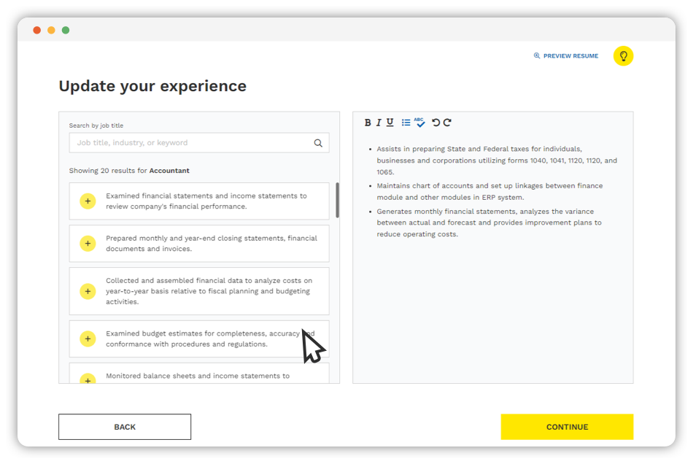Apply bold formatting in the editor
Viewport: 693px width, 464px height.
click(x=367, y=122)
